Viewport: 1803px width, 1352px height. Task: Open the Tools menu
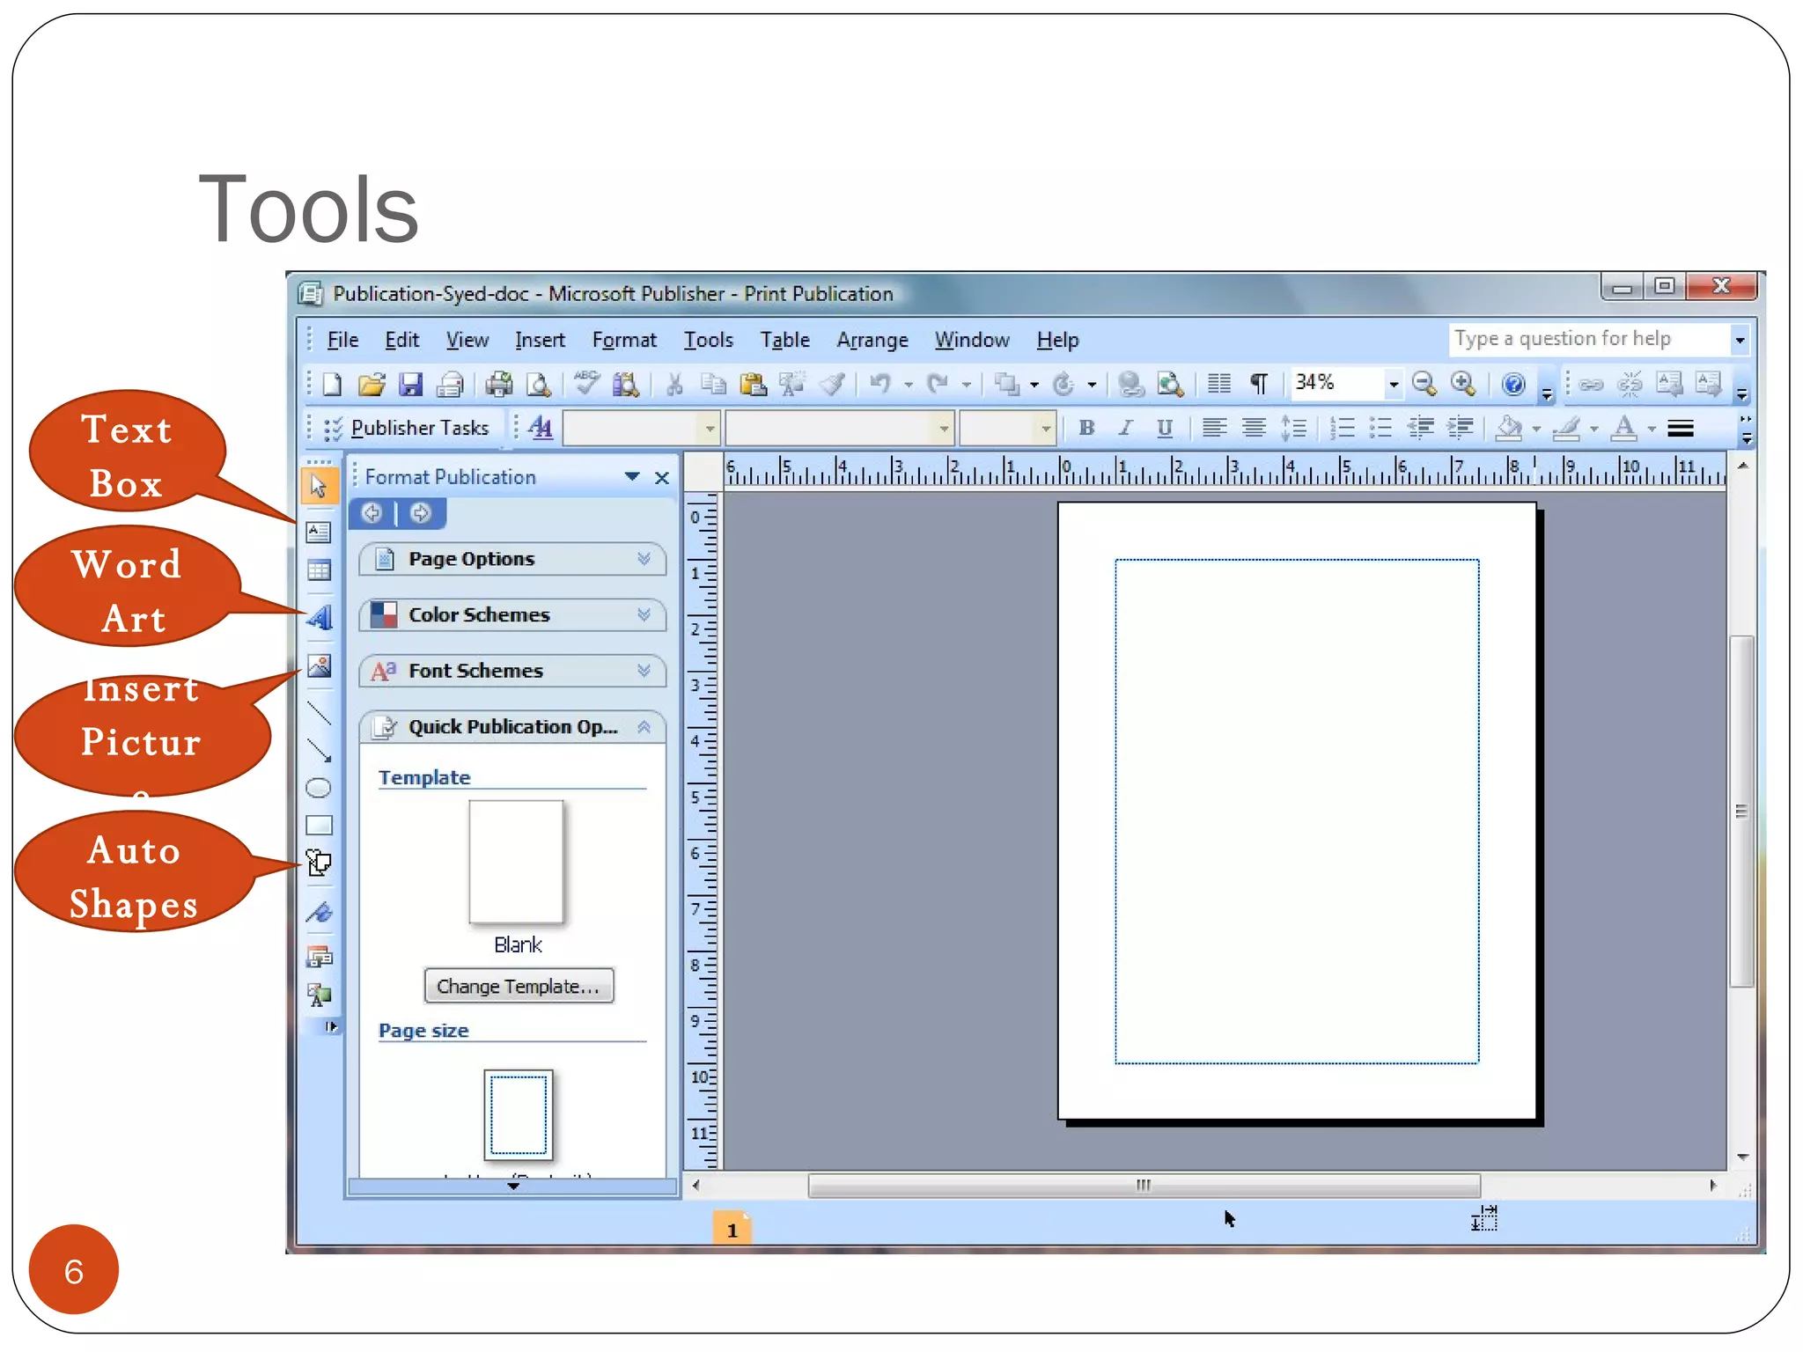coord(709,340)
